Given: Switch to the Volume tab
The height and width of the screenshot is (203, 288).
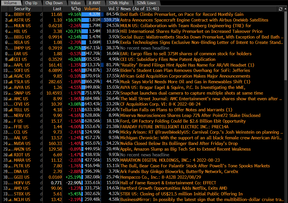Looking at the screenshot, I should point(10,3).
